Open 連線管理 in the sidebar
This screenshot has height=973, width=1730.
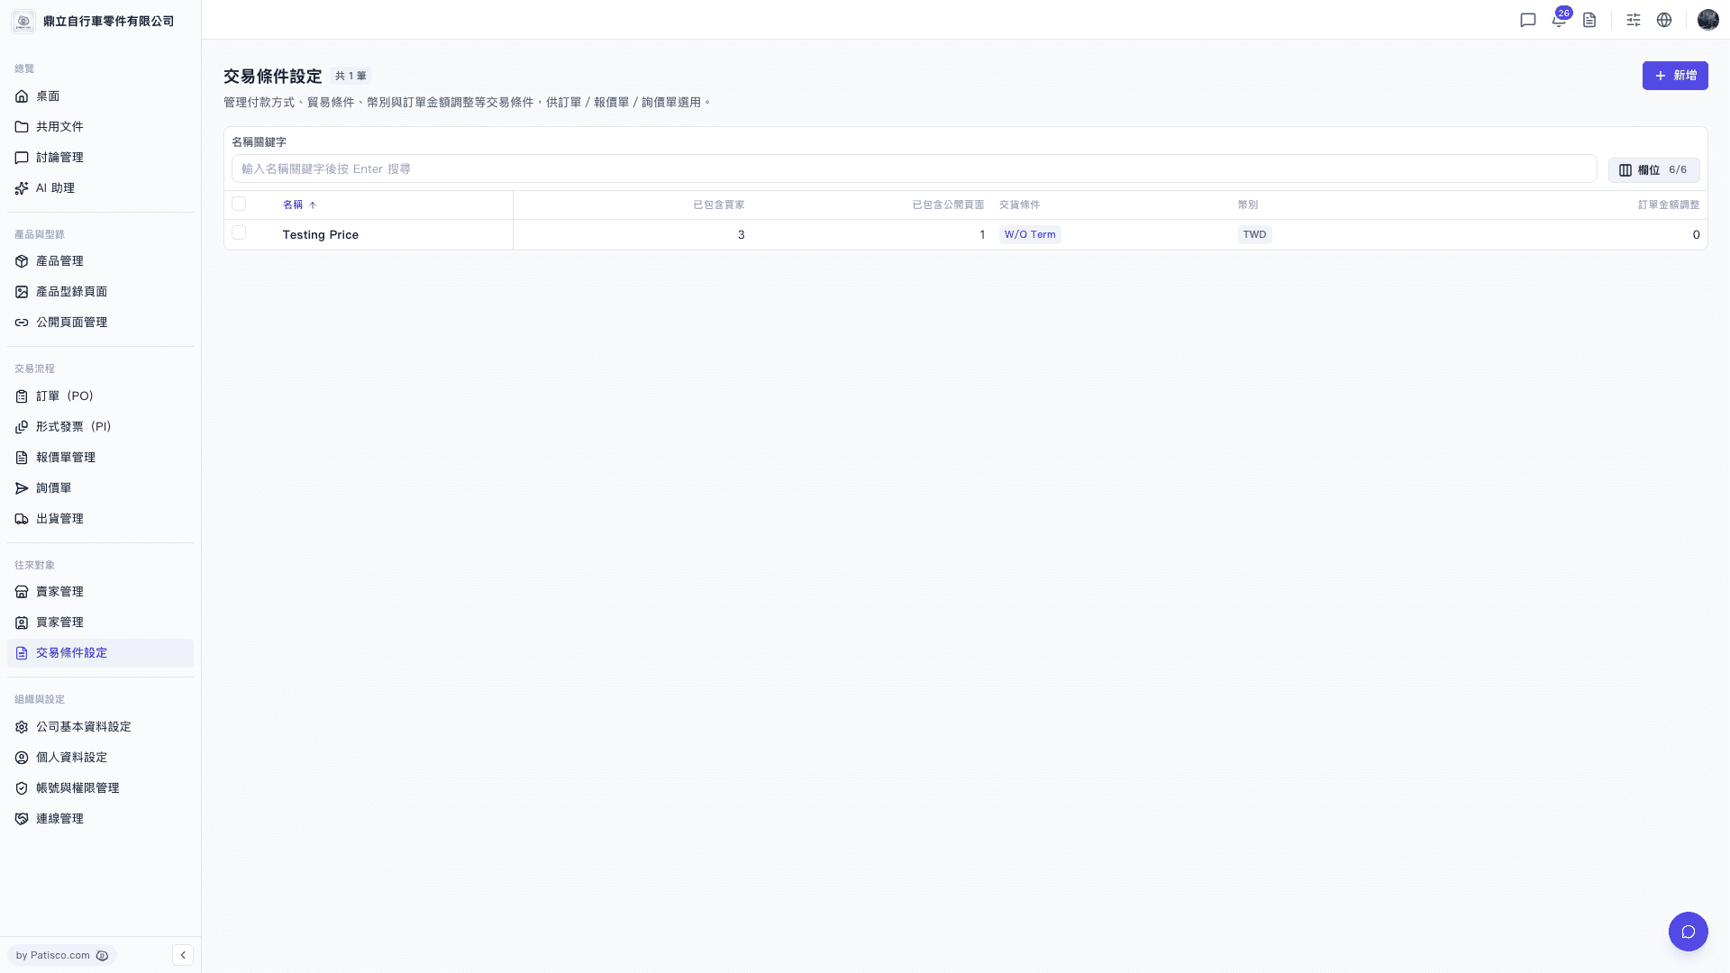coord(100,819)
